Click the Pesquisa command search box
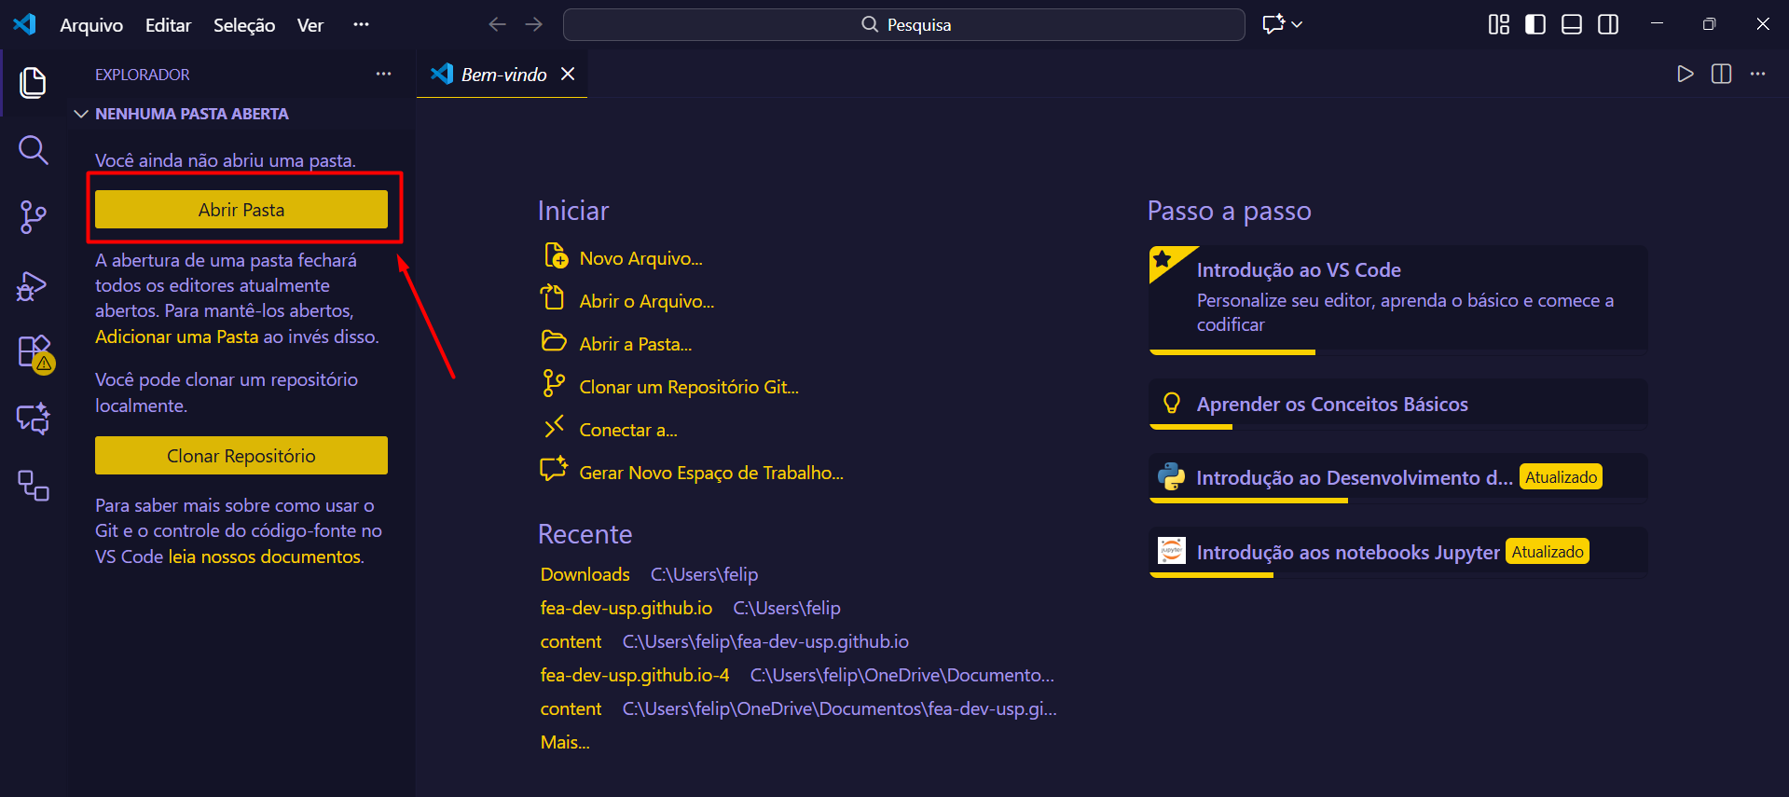 pyautogui.click(x=903, y=24)
